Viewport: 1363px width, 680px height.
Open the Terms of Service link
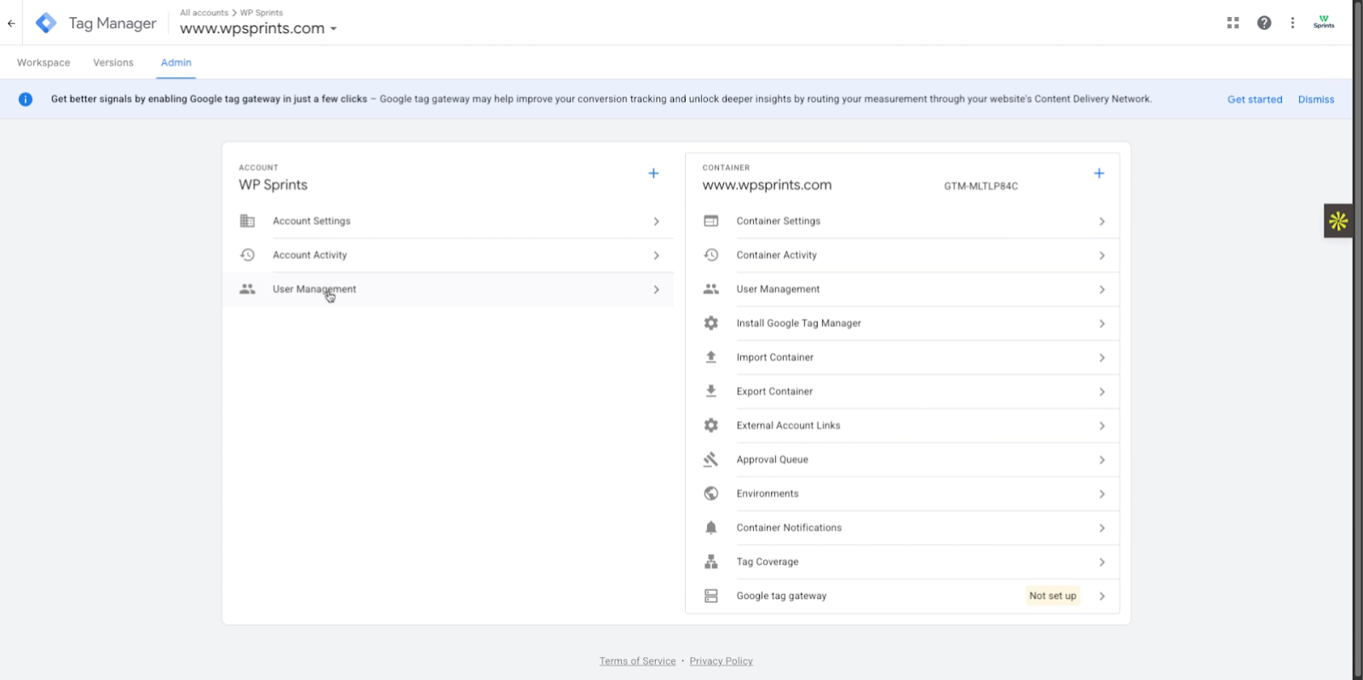click(x=637, y=661)
